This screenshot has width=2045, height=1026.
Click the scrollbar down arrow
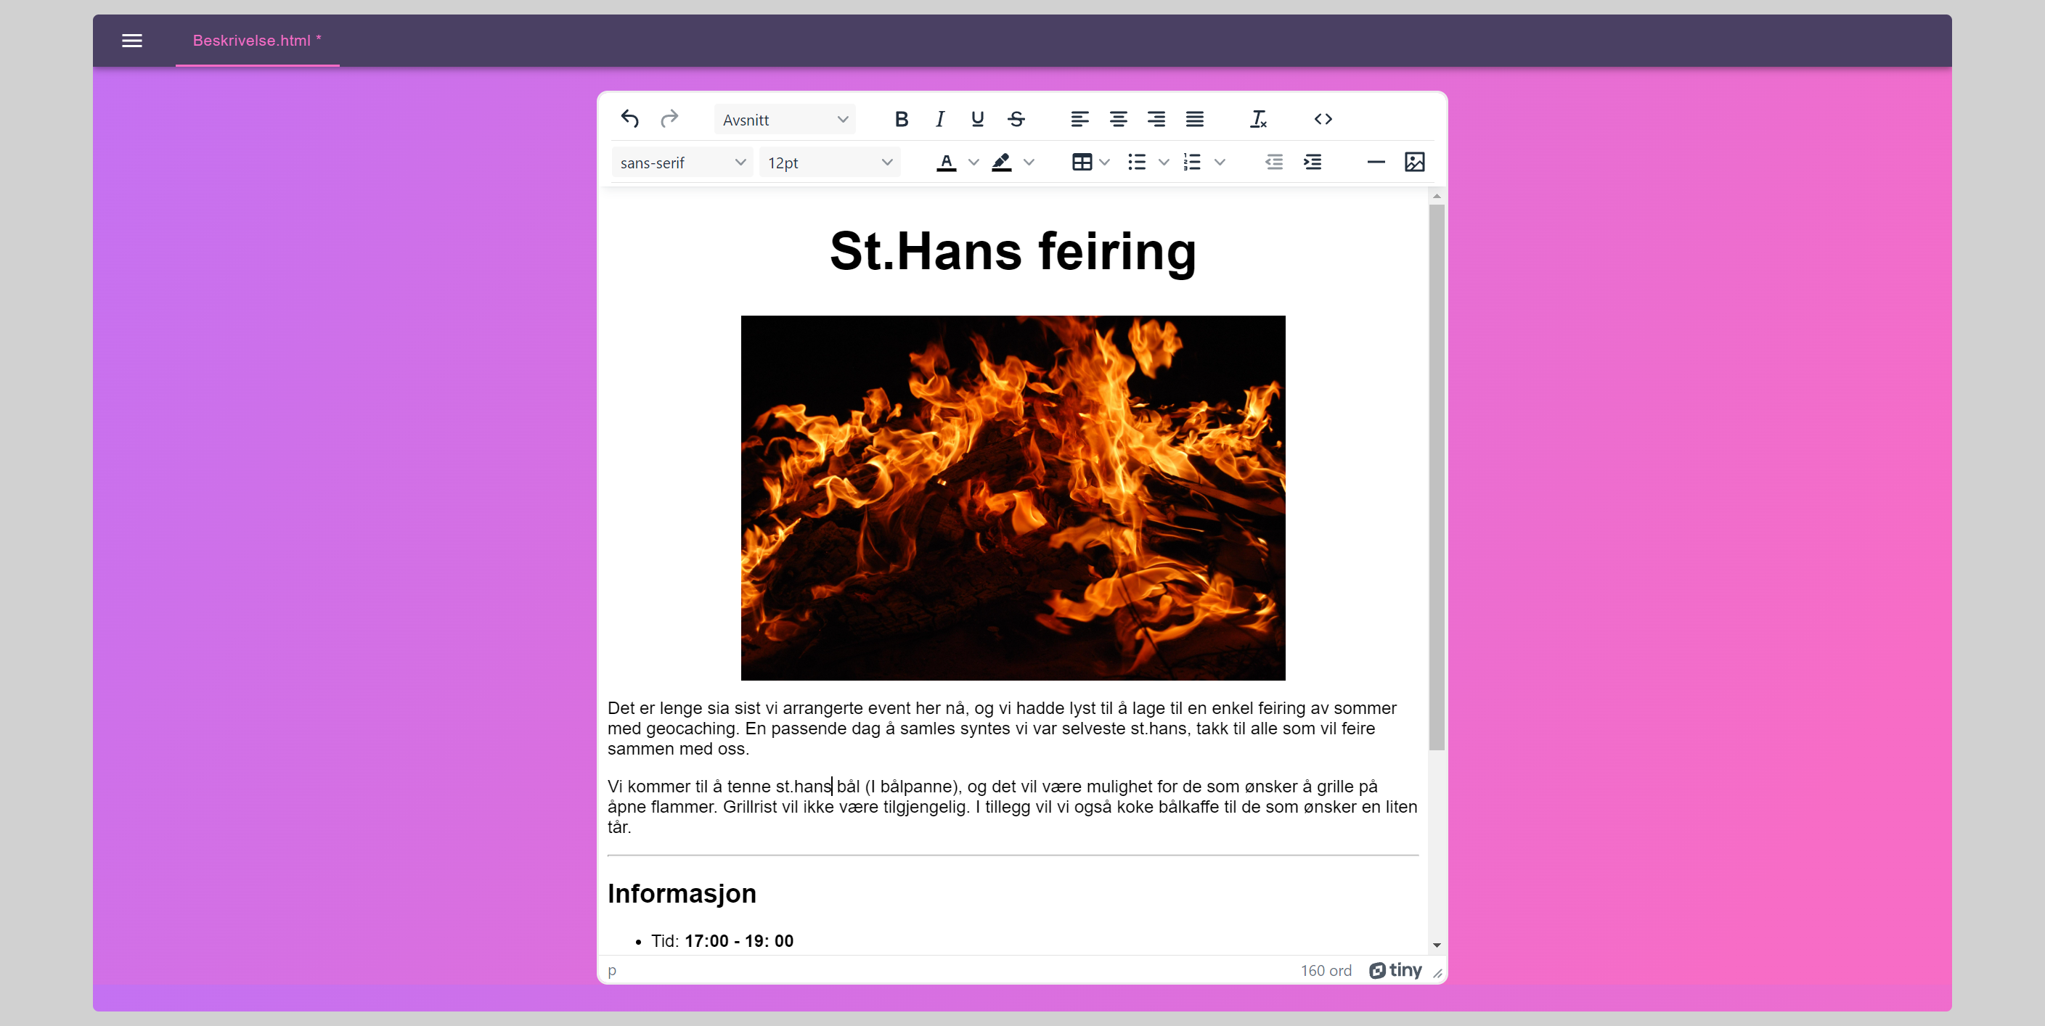(1436, 945)
